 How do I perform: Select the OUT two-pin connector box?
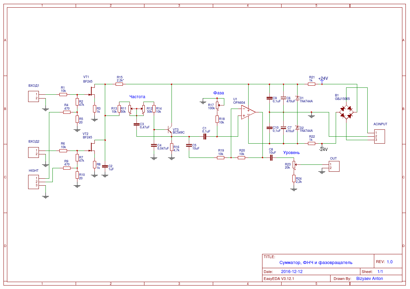[x=334, y=166]
